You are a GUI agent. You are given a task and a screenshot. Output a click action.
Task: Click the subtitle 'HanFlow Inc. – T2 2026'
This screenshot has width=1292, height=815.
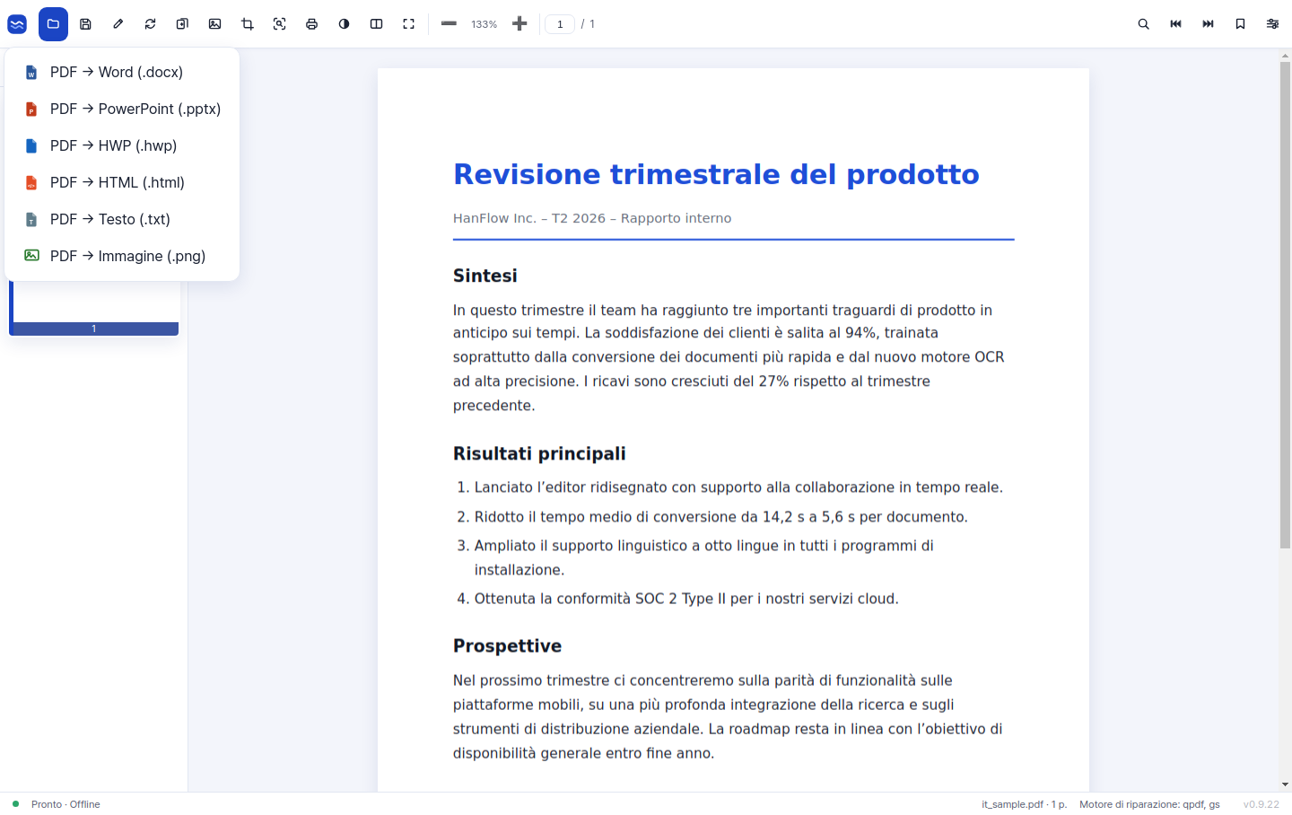[529, 218]
